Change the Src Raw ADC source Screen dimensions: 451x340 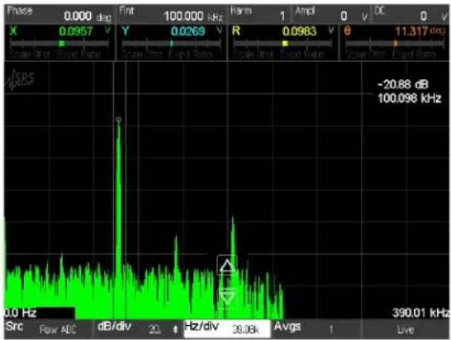pos(48,328)
